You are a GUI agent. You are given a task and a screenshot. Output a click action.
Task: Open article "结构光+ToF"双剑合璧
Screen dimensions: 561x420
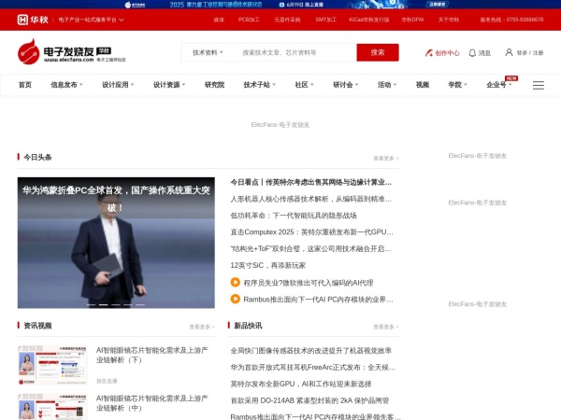tap(310, 248)
